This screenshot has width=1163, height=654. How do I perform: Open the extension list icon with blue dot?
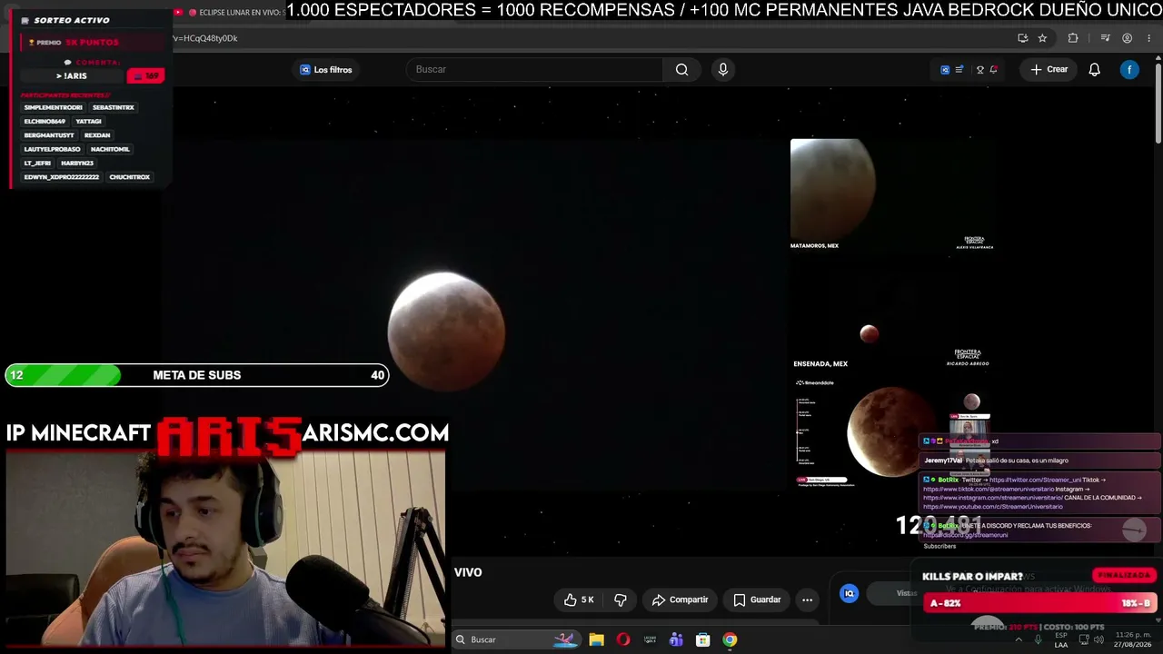(x=959, y=70)
